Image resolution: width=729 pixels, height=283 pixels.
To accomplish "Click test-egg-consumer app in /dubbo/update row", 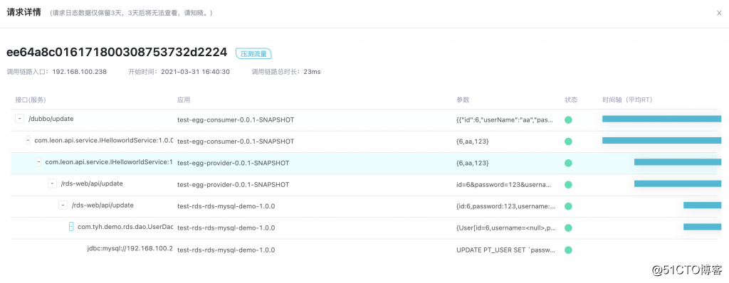I will pos(236,120).
